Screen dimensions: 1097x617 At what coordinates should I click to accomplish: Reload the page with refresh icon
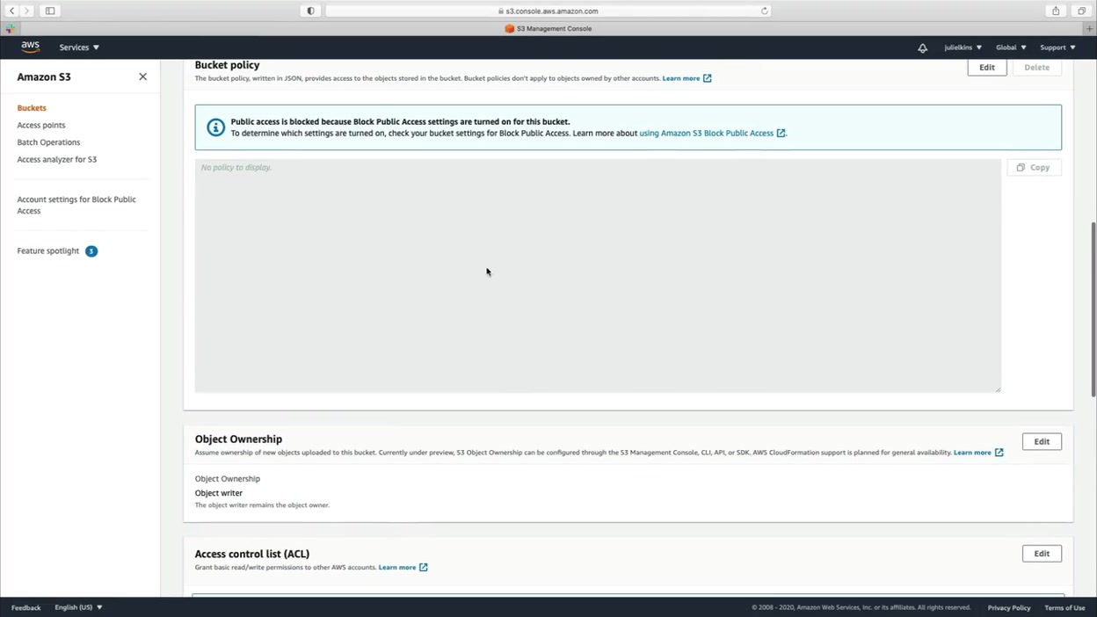click(765, 11)
